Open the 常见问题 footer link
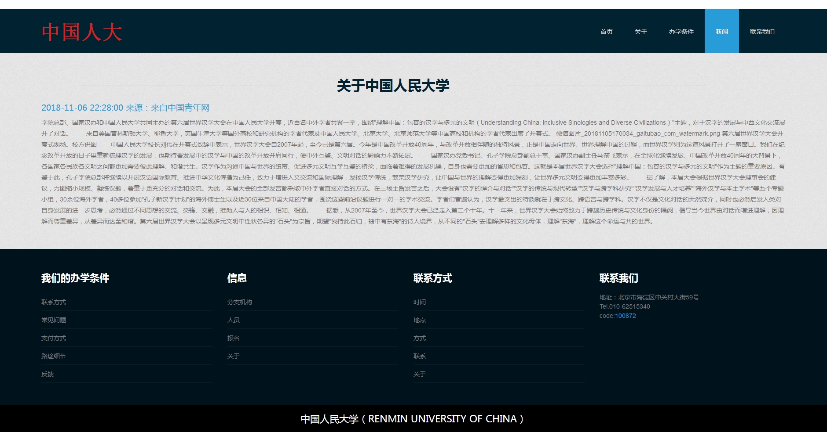Image resolution: width=827 pixels, height=432 pixels. [54, 320]
